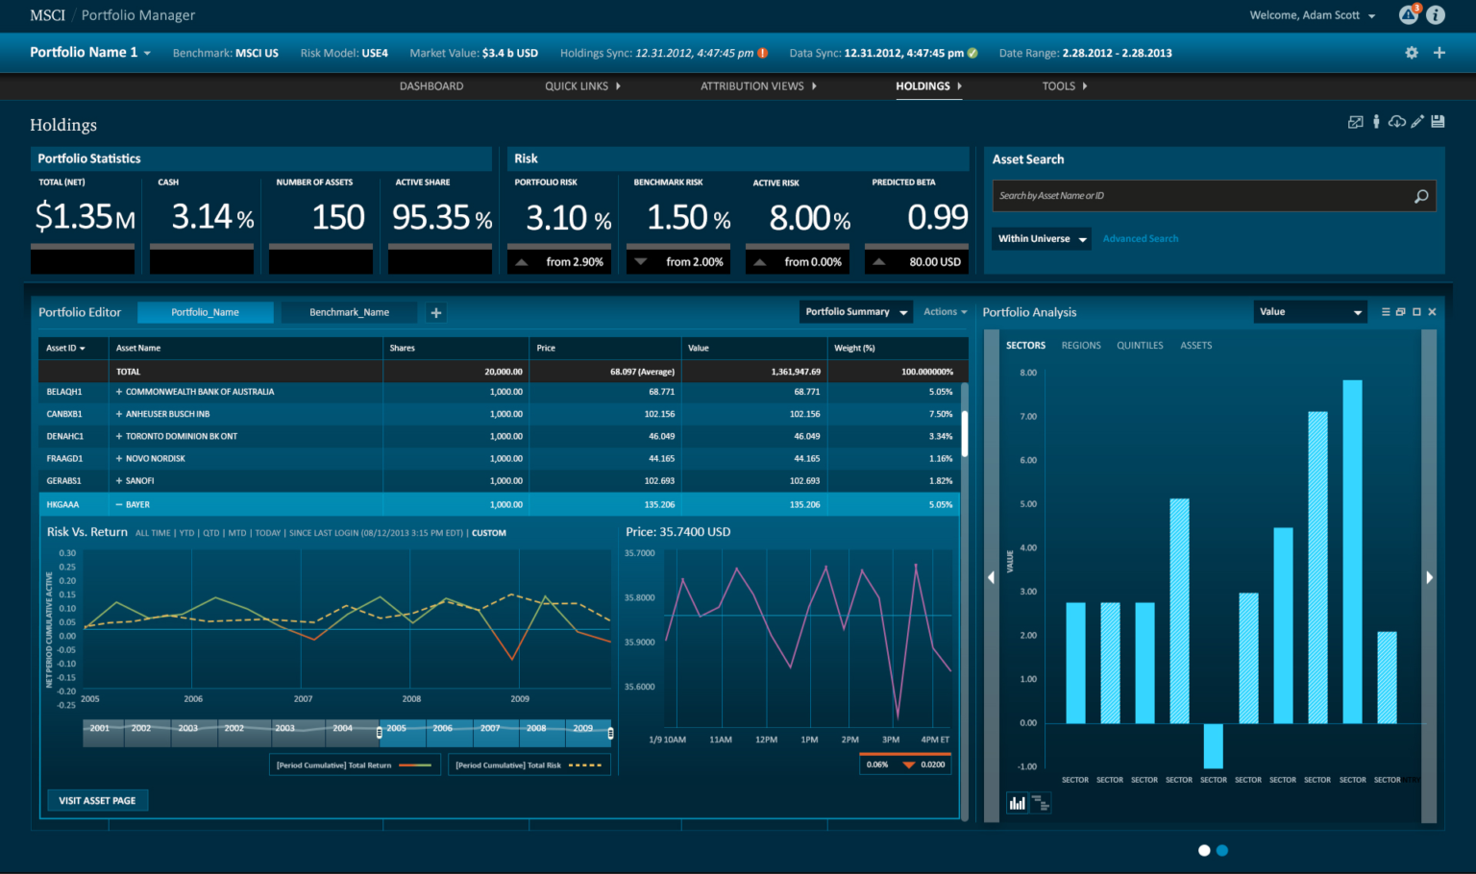Toggle the Total Return legend series
Viewport: 1476px width, 874px height.
click(355, 765)
